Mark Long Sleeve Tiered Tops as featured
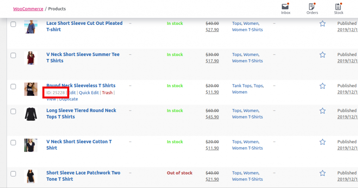The height and width of the screenshot is (188, 358). point(322,111)
